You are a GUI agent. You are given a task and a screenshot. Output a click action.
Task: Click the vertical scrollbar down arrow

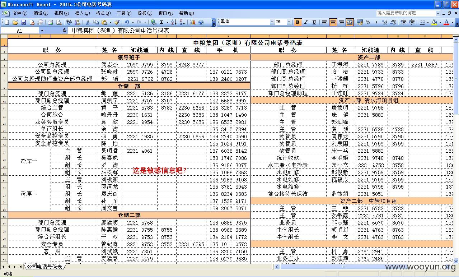(x=456, y=261)
